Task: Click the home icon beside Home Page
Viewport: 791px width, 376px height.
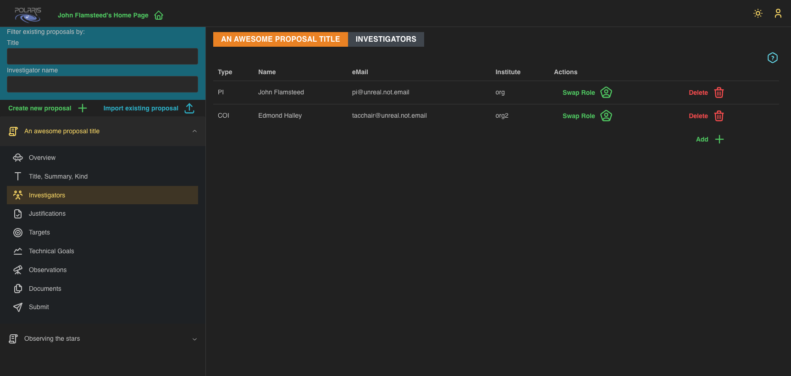Action: tap(159, 16)
